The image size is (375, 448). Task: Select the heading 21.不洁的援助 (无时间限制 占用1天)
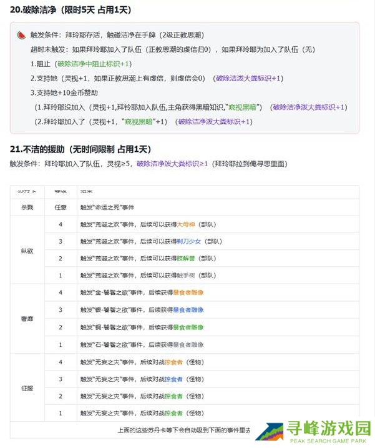pos(80,149)
